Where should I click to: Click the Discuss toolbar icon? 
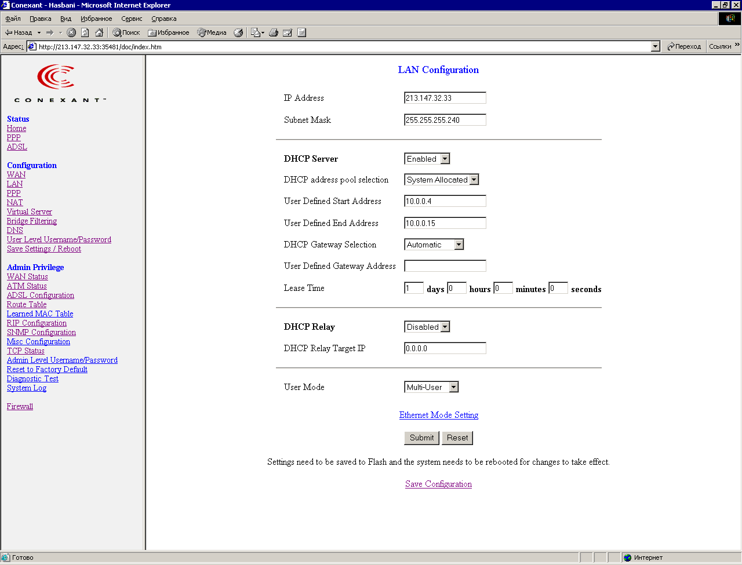pos(301,32)
